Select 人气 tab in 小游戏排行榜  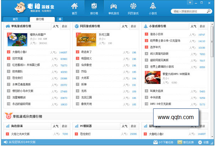[x=193, y=26]
